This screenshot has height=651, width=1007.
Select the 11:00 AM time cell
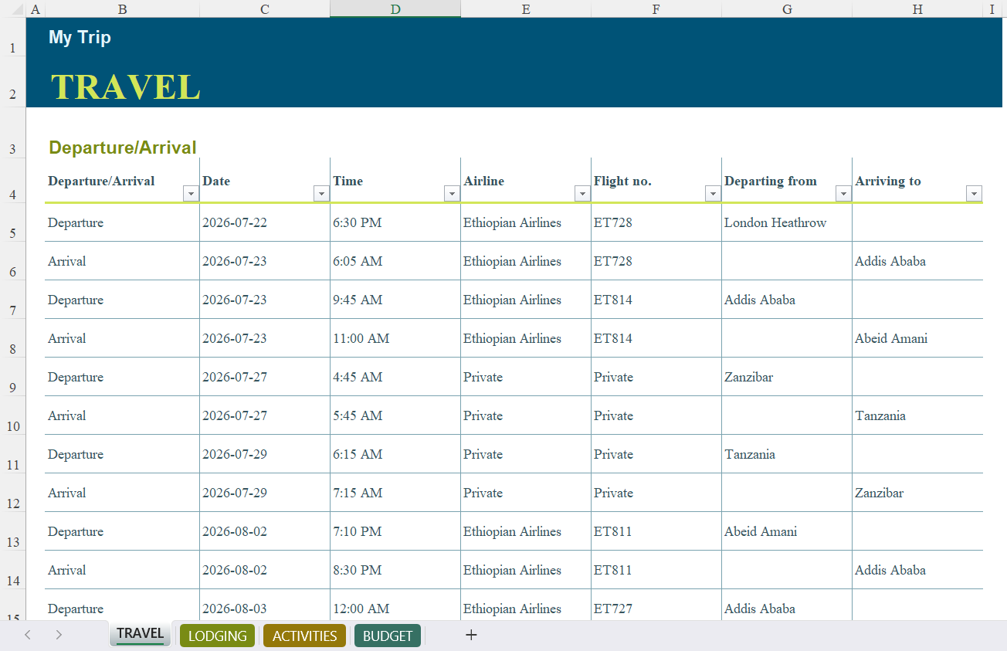(x=395, y=339)
